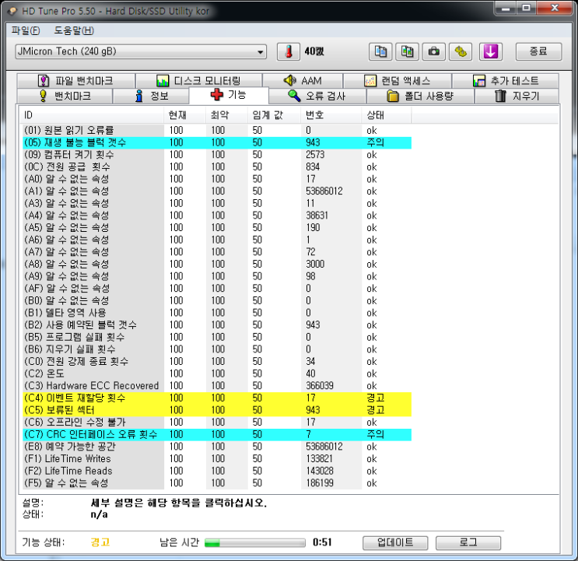Select row (C5) 보류된 섹터
Screen dimensions: 578x561
[x=217, y=410]
